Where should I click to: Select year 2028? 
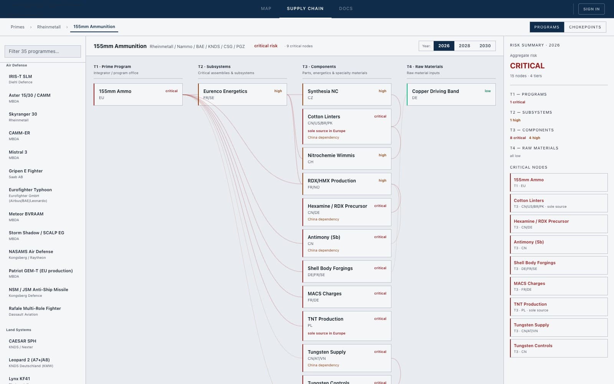[x=464, y=46]
